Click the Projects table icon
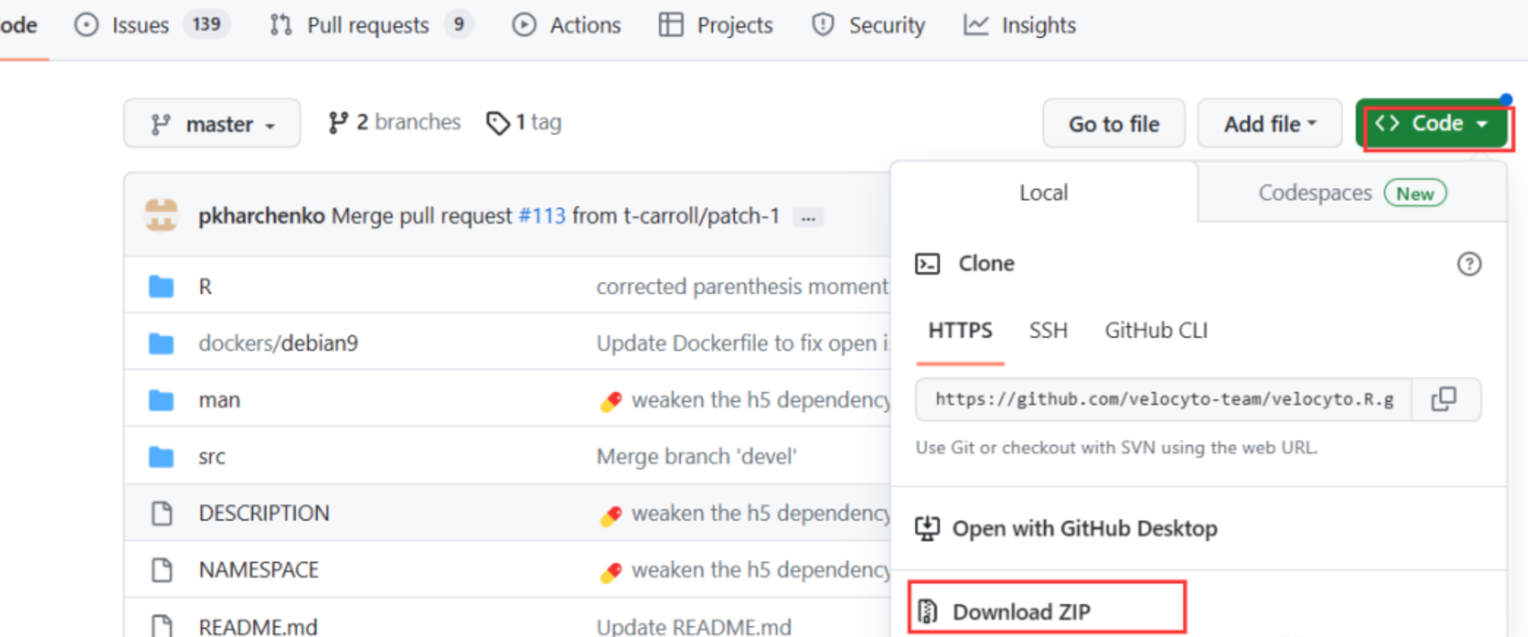 coord(671,25)
